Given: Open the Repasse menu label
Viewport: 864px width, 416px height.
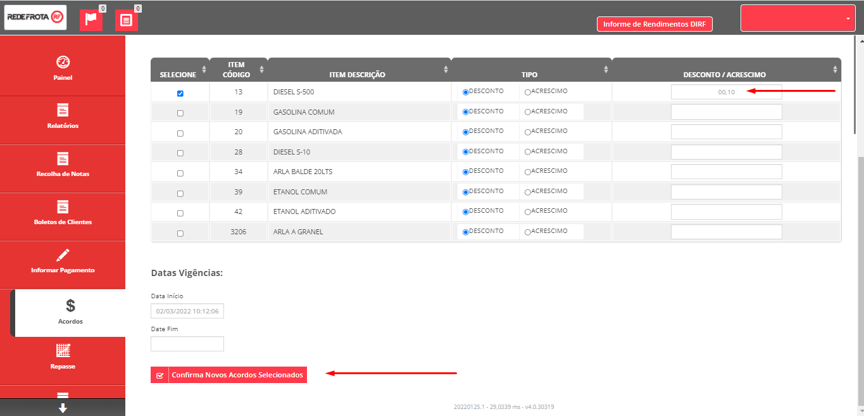Looking at the screenshot, I should 63,367.
